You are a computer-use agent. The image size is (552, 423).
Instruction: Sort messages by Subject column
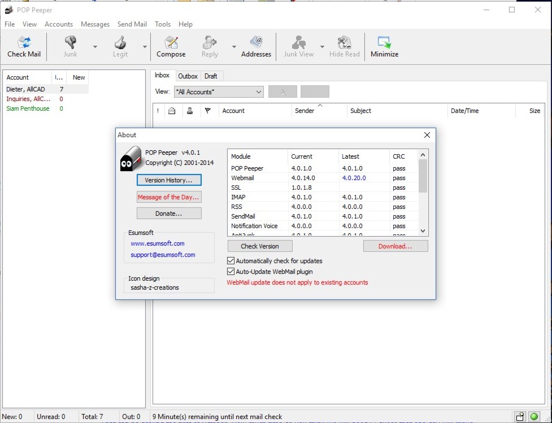coord(397,111)
